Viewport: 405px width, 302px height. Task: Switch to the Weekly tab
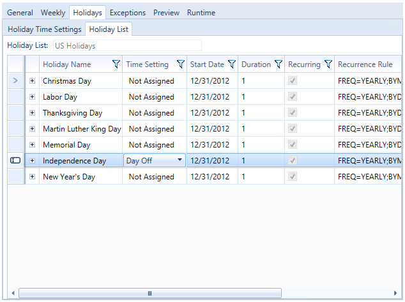pyautogui.click(x=52, y=13)
